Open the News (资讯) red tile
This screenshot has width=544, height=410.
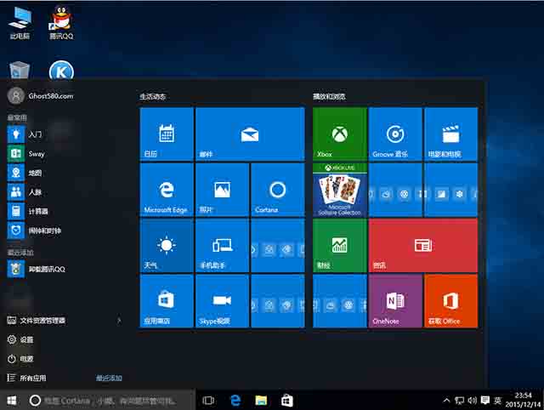coord(423,246)
